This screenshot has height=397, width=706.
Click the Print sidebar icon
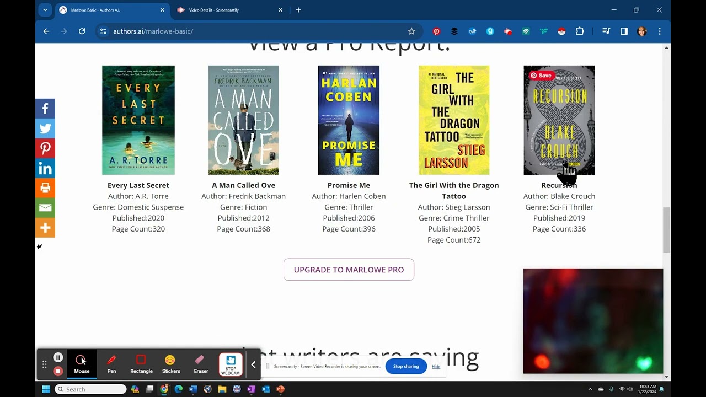coord(45,188)
